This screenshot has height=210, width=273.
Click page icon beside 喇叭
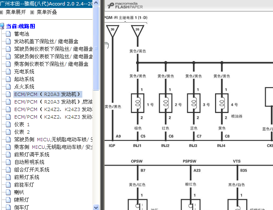pyautogui.click(x=8, y=192)
